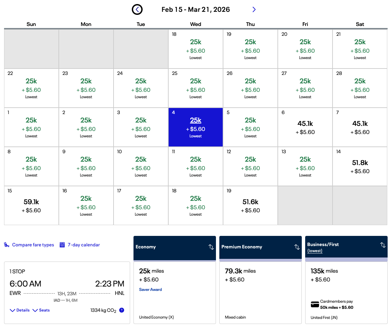Select the Economy 25k miles fare
This screenshot has width=391, height=326.
[x=174, y=292]
